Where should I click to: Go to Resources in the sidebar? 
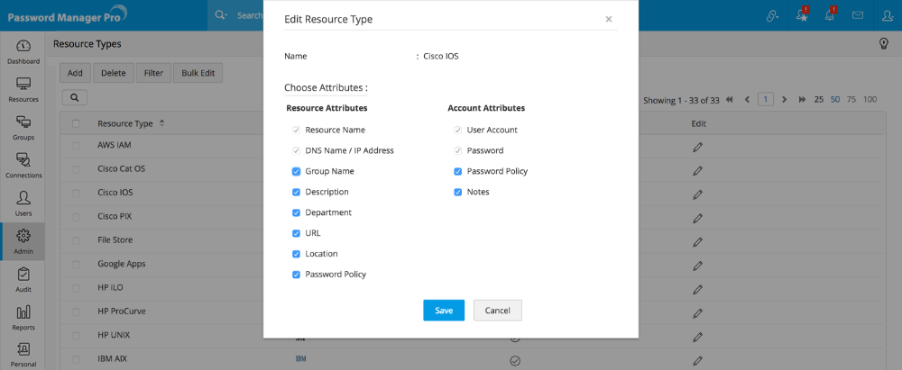click(x=23, y=89)
